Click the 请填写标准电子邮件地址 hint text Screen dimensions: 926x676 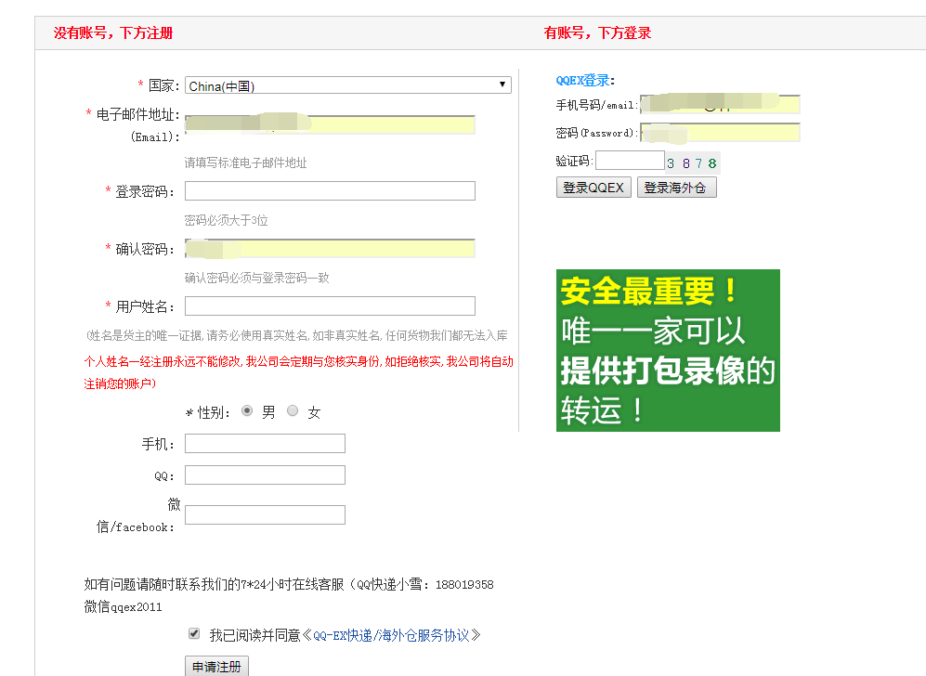click(x=246, y=162)
